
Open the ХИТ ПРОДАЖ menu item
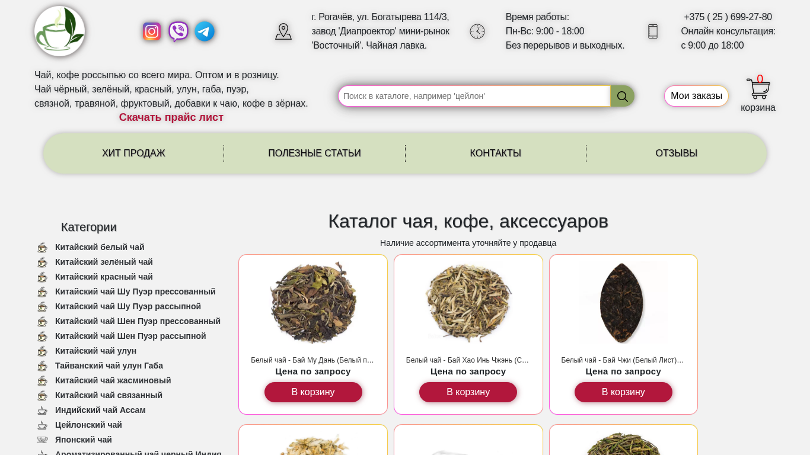[133, 153]
